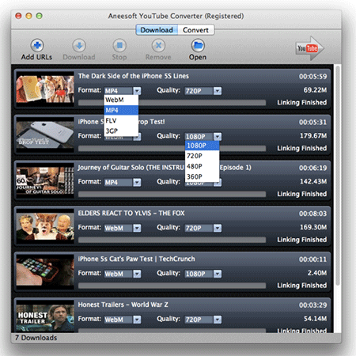Select title 'ELDERS REACT TO YLVIS – THE FOX'

pyautogui.click(x=131, y=214)
